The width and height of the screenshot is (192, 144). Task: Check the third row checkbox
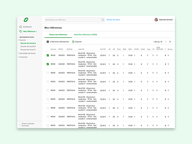48,73
